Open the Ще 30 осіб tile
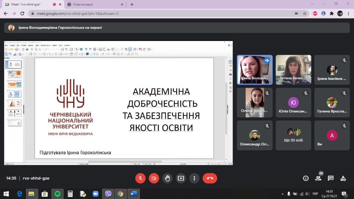 pyautogui.click(x=293, y=135)
